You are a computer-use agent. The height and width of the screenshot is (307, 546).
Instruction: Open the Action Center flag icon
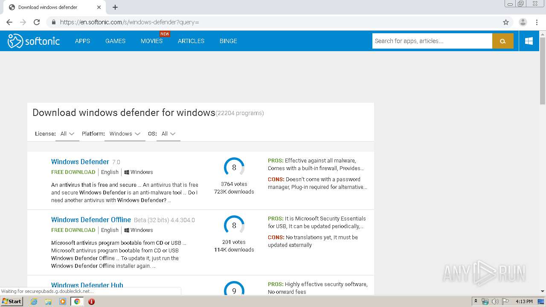coord(505,301)
